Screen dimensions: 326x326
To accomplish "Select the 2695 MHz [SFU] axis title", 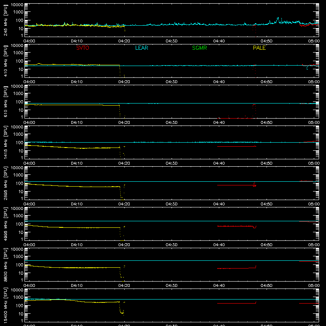I will pos(5,183).
